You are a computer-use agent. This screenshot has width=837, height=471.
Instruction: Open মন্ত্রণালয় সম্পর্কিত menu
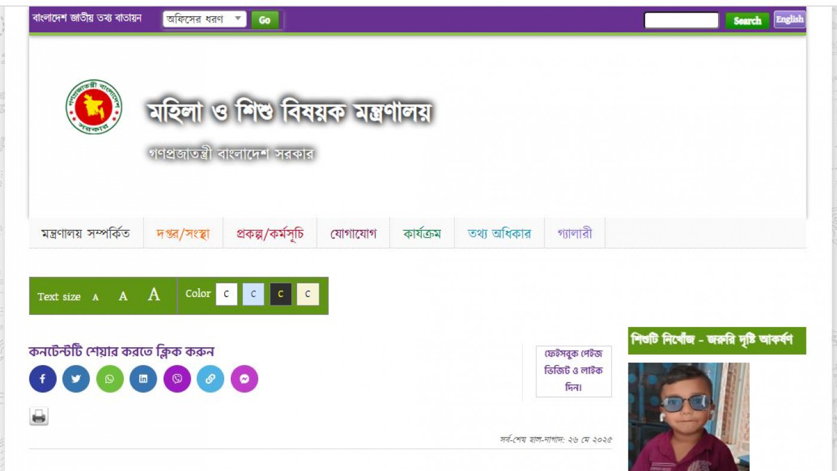(85, 234)
